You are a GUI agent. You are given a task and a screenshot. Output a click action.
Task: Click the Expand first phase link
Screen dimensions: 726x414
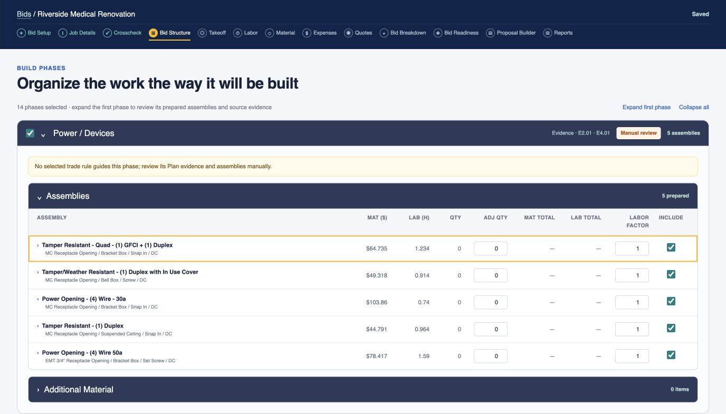click(x=646, y=107)
